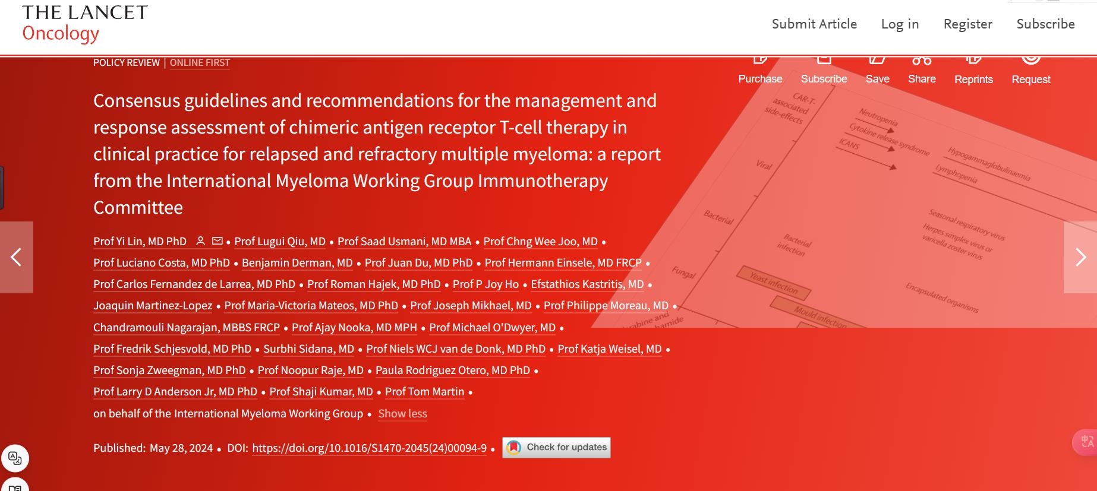
Task: Open Submit Article page
Action: tap(814, 24)
